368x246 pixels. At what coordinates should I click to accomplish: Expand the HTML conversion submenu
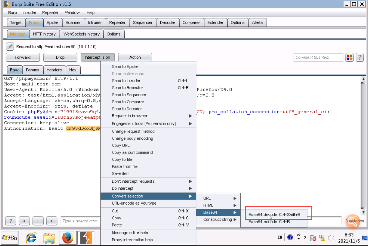pos(218,205)
